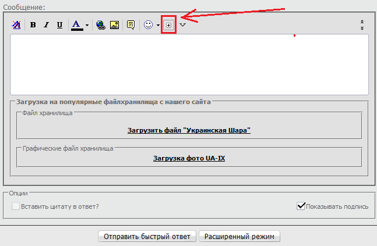Uncheck Показывать подпись checkbox

(301, 206)
